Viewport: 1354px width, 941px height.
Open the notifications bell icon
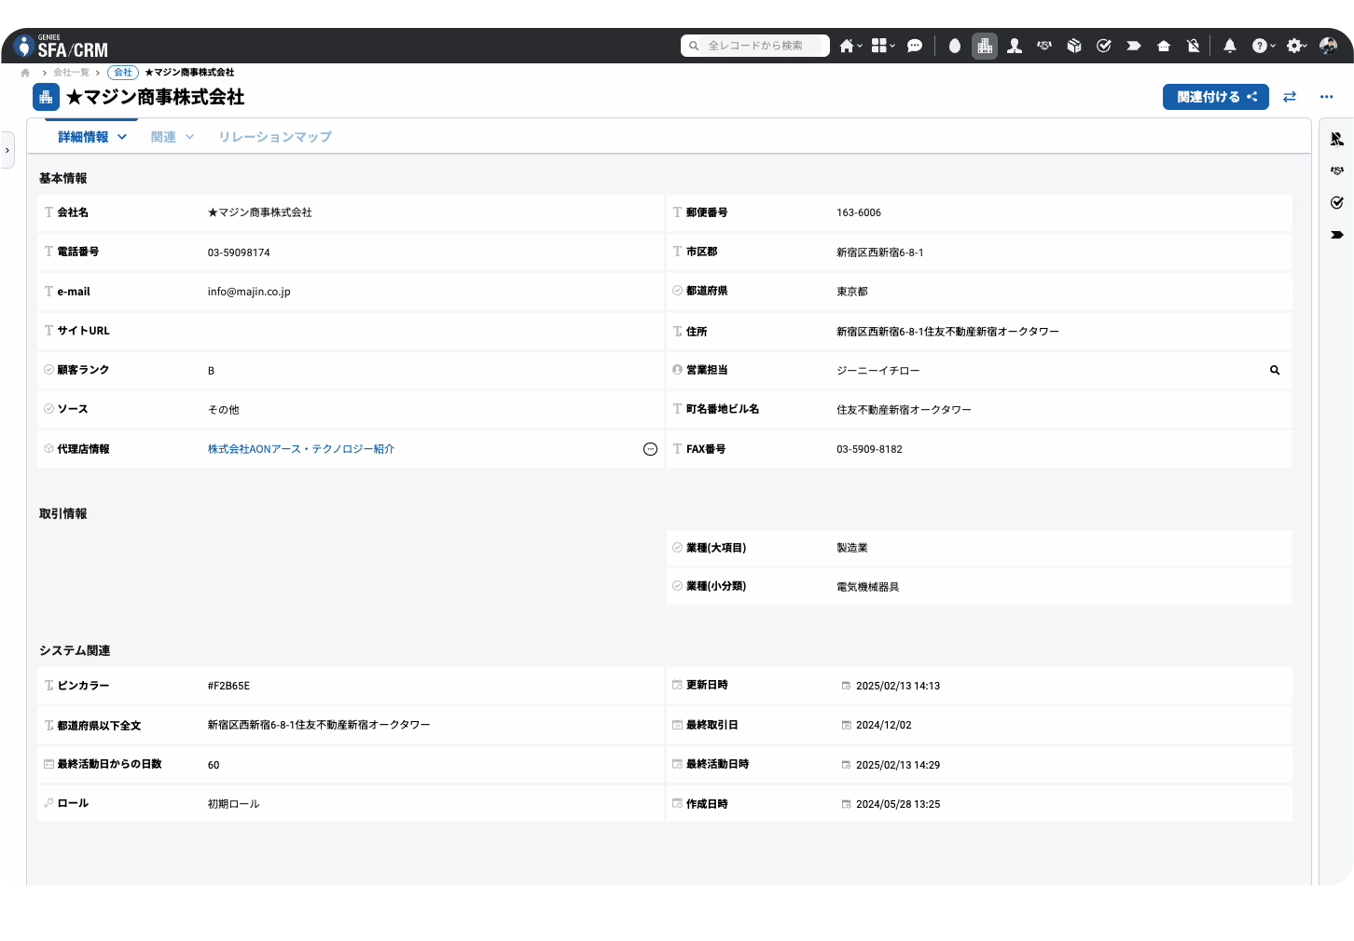(x=1230, y=46)
